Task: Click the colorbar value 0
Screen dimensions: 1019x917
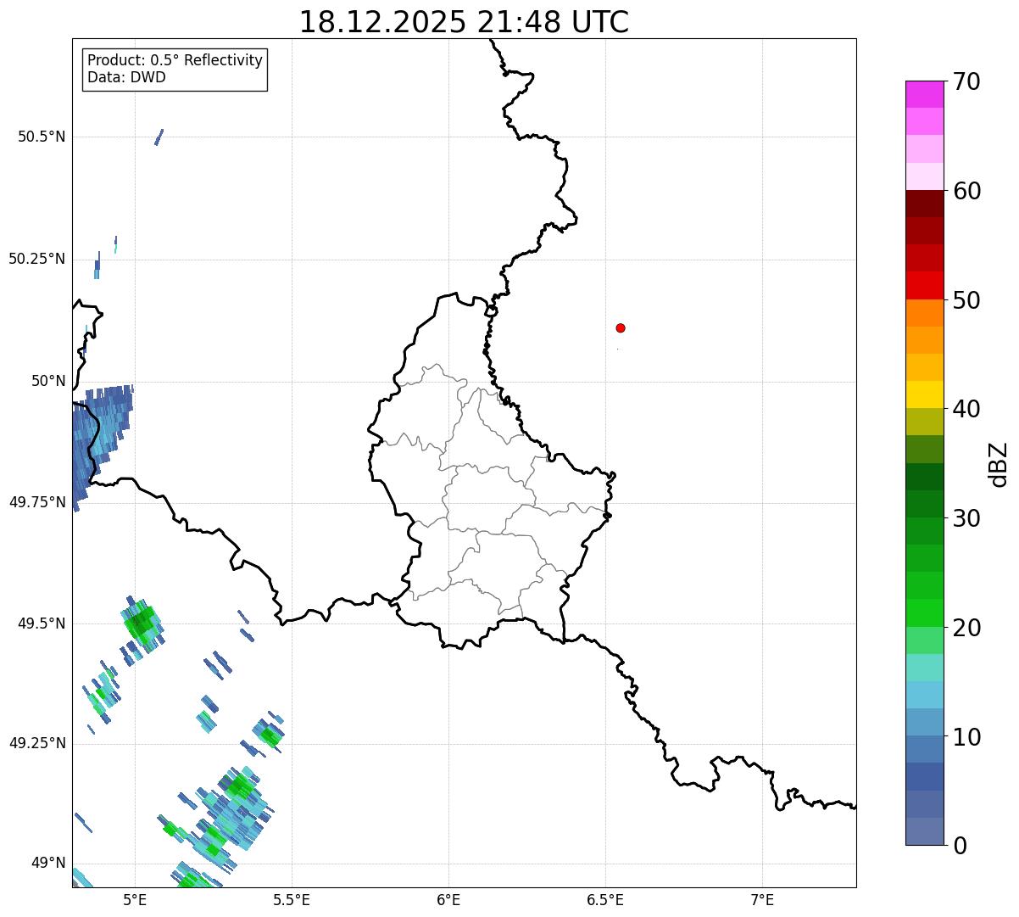Action: coord(960,846)
